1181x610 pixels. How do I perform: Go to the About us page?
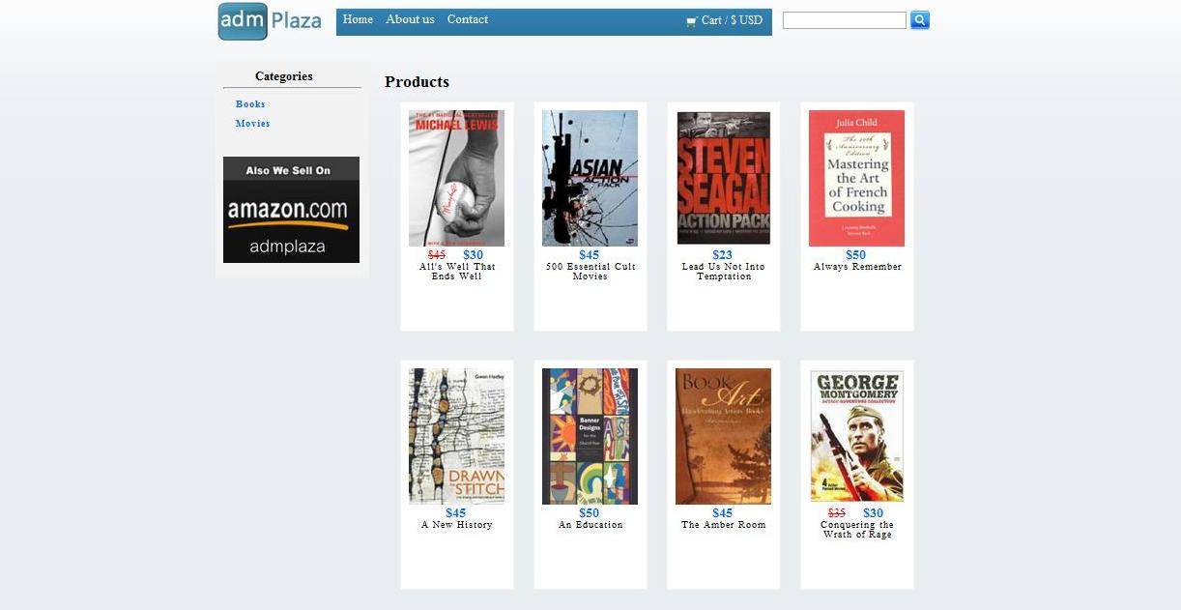[x=410, y=19]
